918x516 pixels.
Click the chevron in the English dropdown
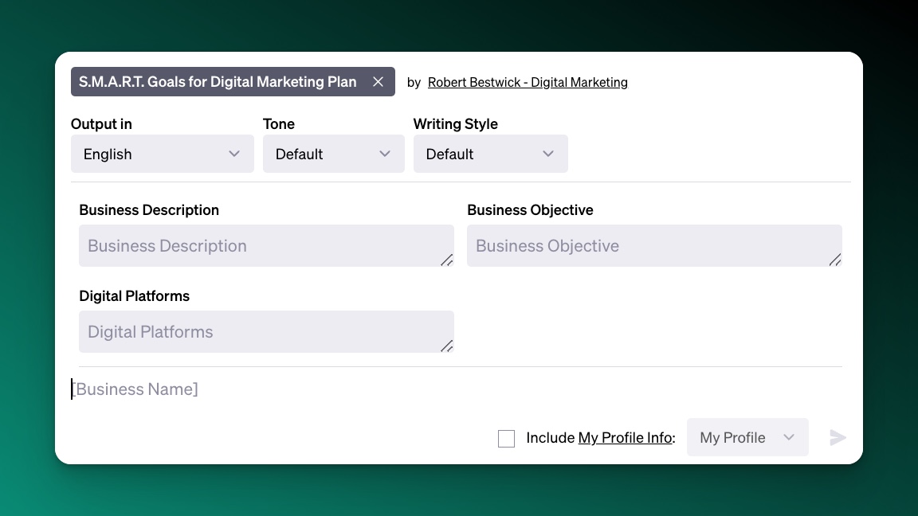234,154
